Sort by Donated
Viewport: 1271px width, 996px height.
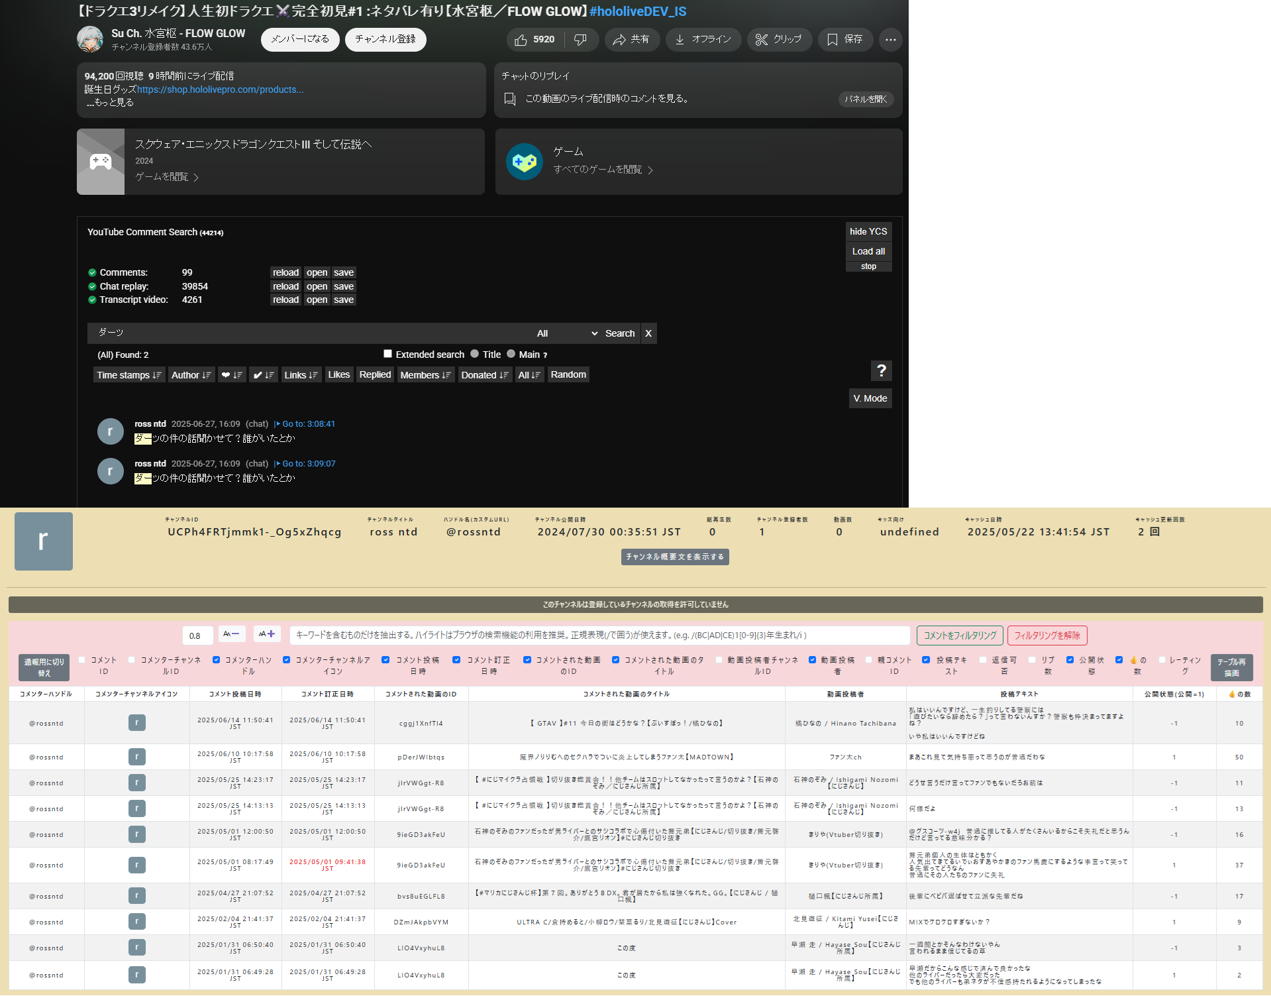point(485,375)
